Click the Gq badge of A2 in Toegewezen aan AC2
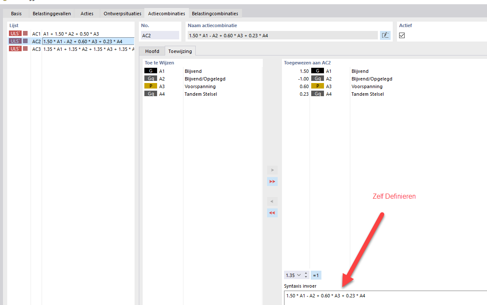The width and height of the screenshot is (487, 305). click(x=318, y=79)
